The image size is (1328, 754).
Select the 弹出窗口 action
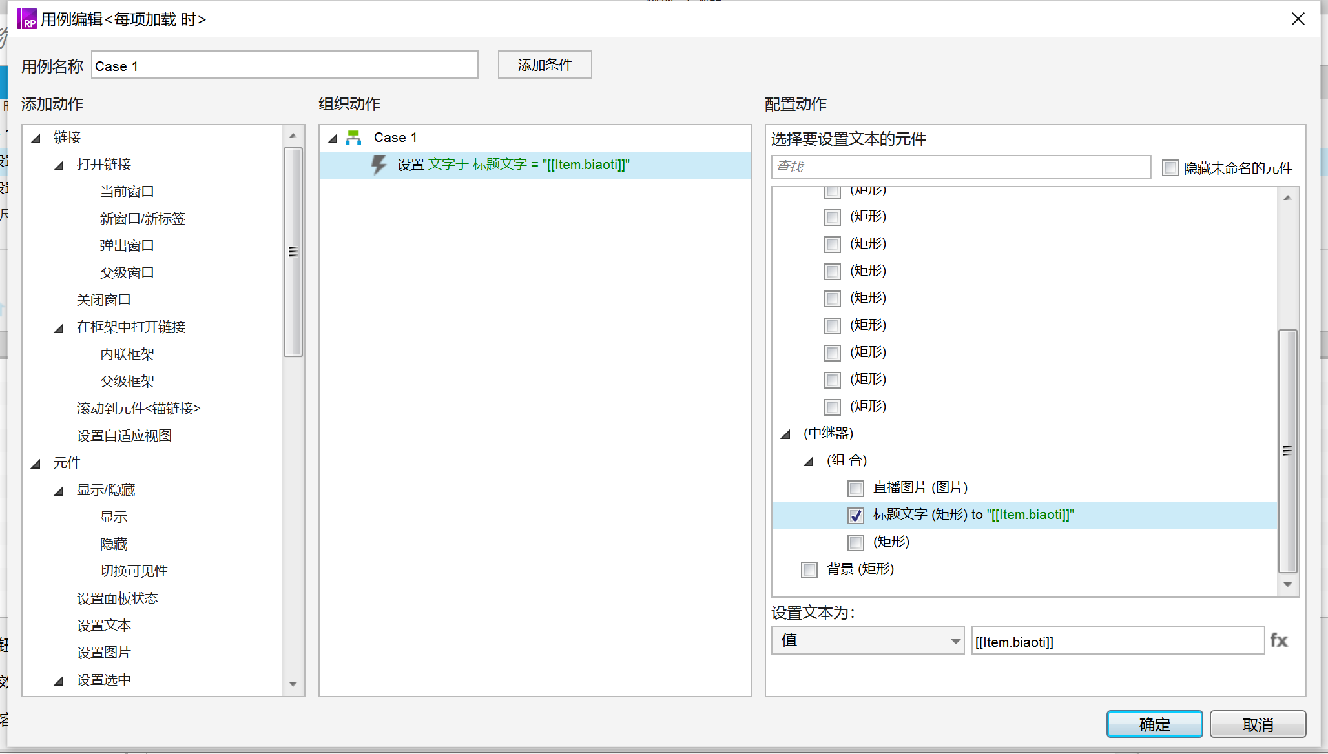click(x=127, y=246)
